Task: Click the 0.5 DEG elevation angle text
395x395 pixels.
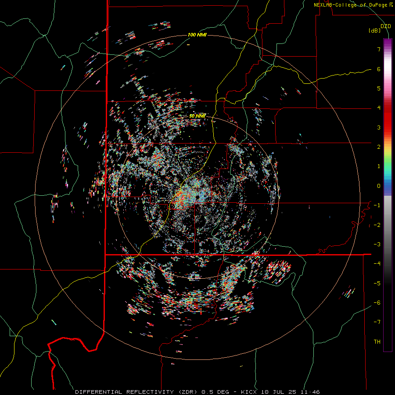Action: (x=215, y=392)
